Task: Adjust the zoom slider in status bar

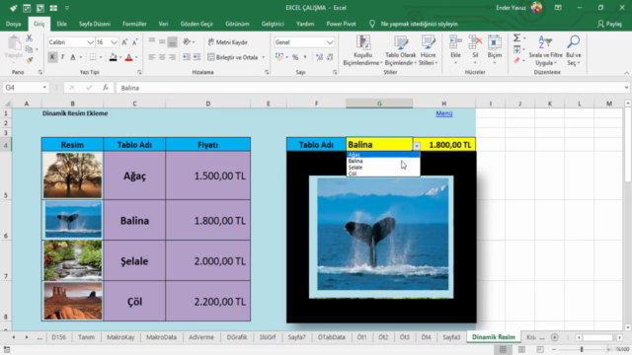Action: pyautogui.click(x=582, y=349)
